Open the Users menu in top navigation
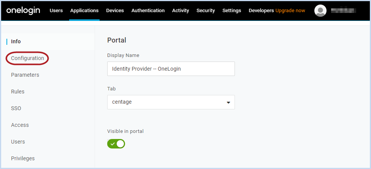This screenshot has width=371, height=169. click(56, 11)
